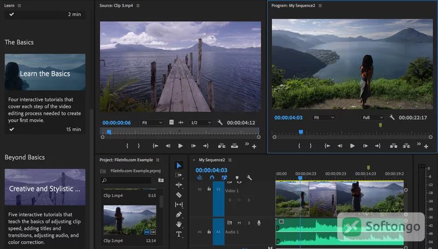The width and height of the screenshot is (438, 249).
Task: Select the Slip tool
Action: pos(179,205)
